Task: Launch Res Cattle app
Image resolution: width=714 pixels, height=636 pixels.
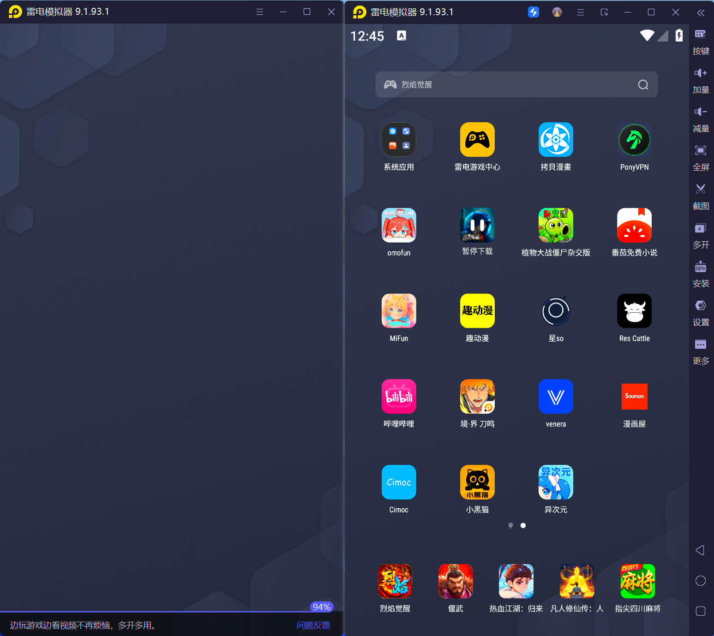Action: click(634, 311)
